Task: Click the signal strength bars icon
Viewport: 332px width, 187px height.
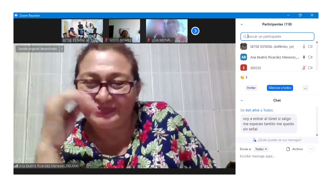Action: [x=16, y=166]
